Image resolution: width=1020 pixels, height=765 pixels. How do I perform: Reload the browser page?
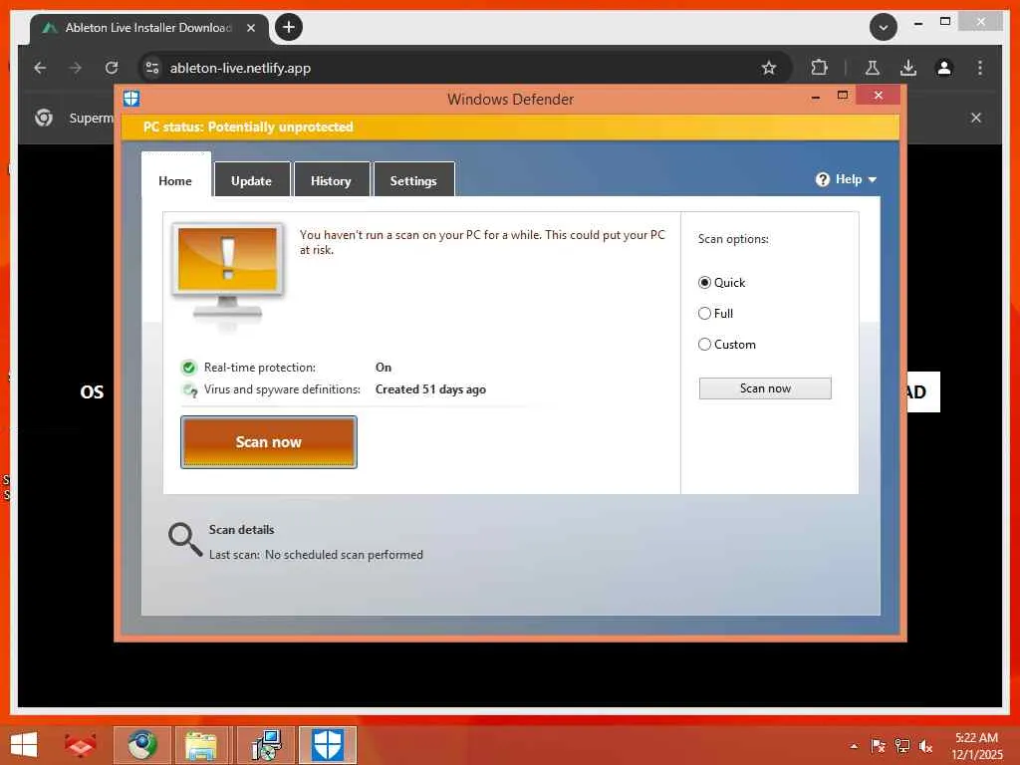112,68
